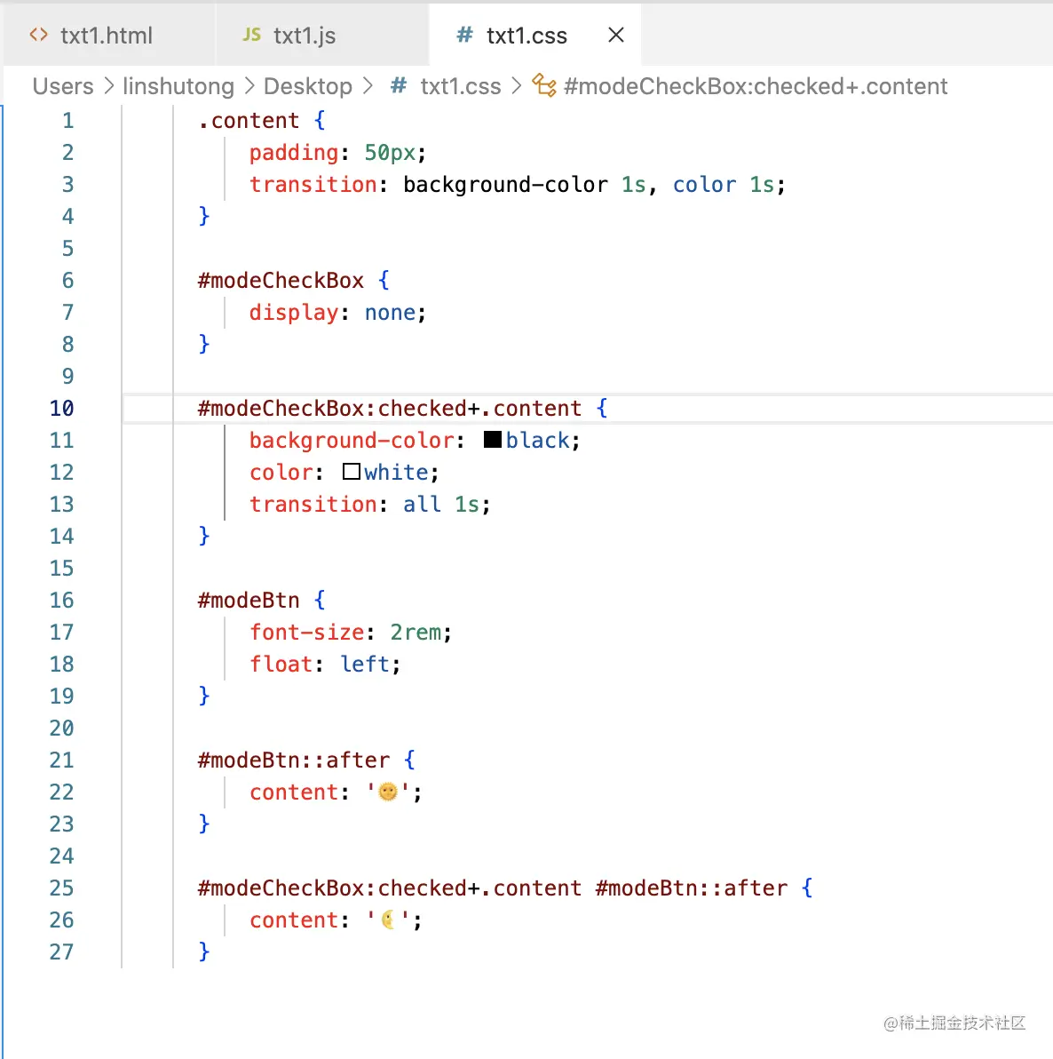Click the 'none' display value
Viewport: 1053px width, 1059px height.
[x=390, y=312]
